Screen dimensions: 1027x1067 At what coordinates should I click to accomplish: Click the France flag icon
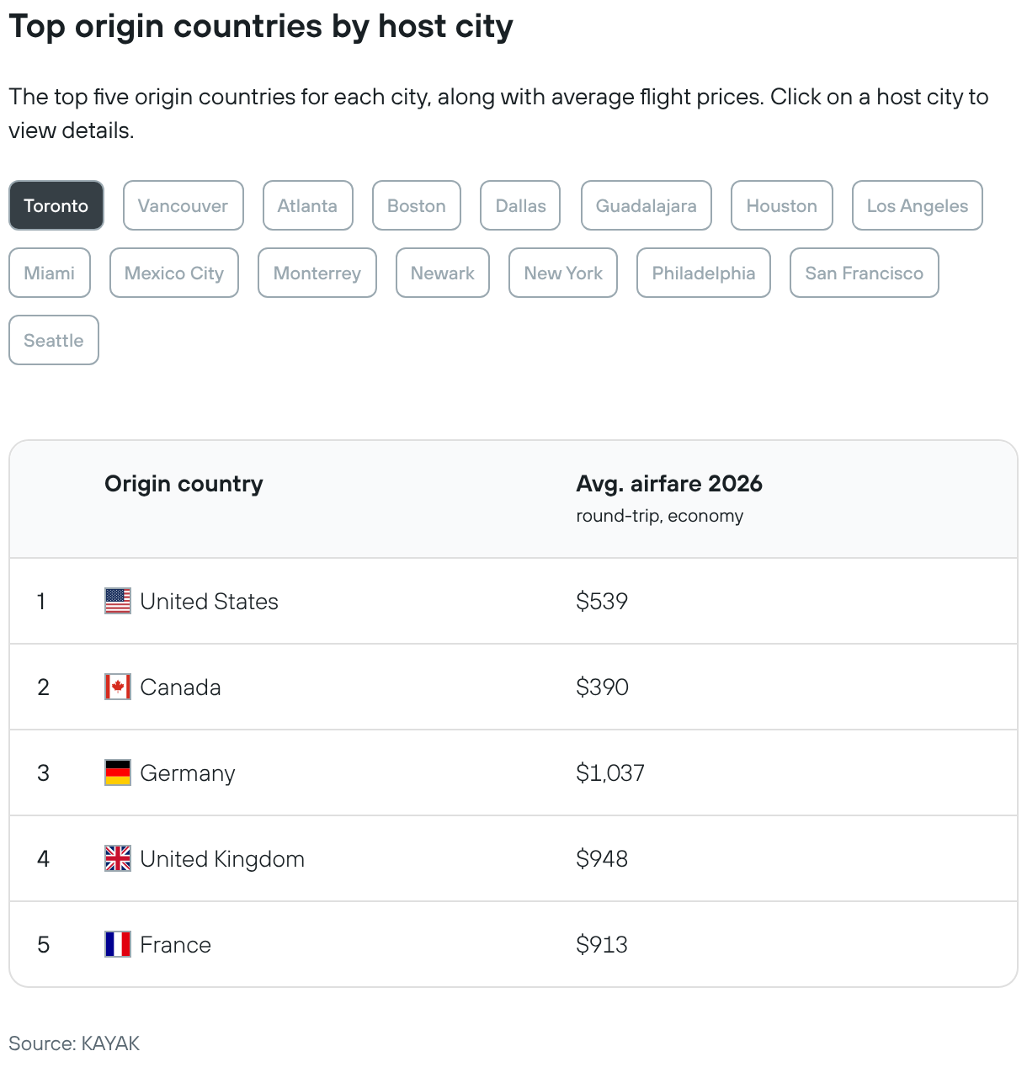point(118,944)
